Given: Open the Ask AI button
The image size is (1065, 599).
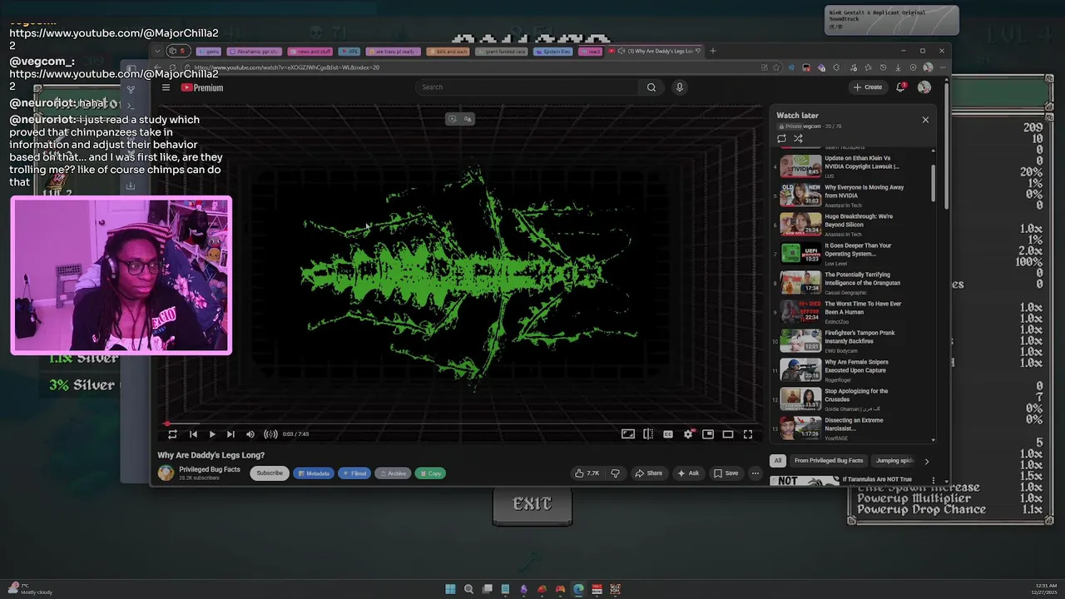Looking at the screenshot, I should pos(688,473).
